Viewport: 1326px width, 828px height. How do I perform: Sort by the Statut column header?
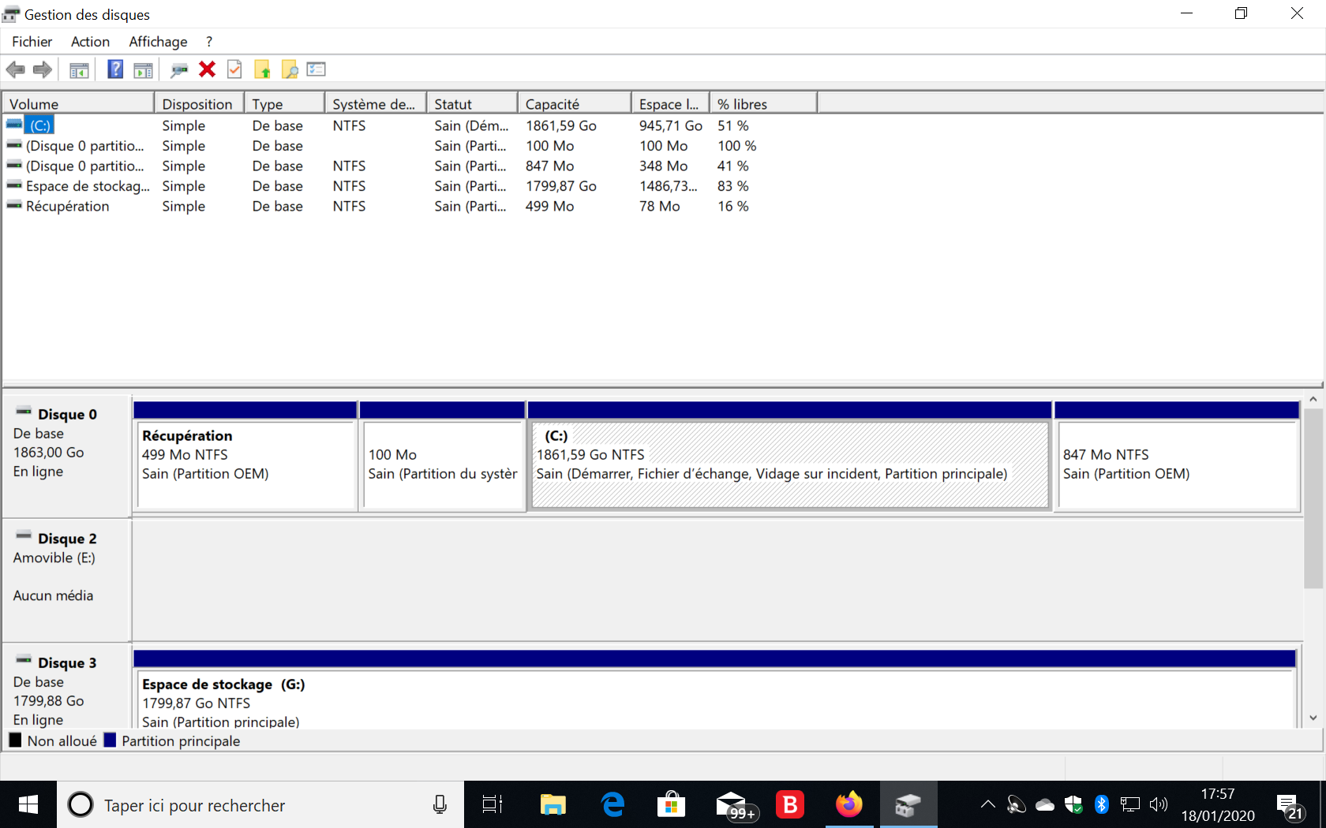tap(472, 104)
